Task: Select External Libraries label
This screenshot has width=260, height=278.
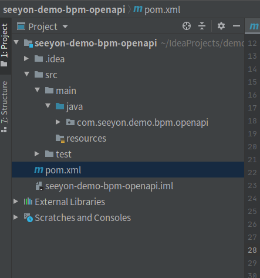Action: click(x=70, y=202)
